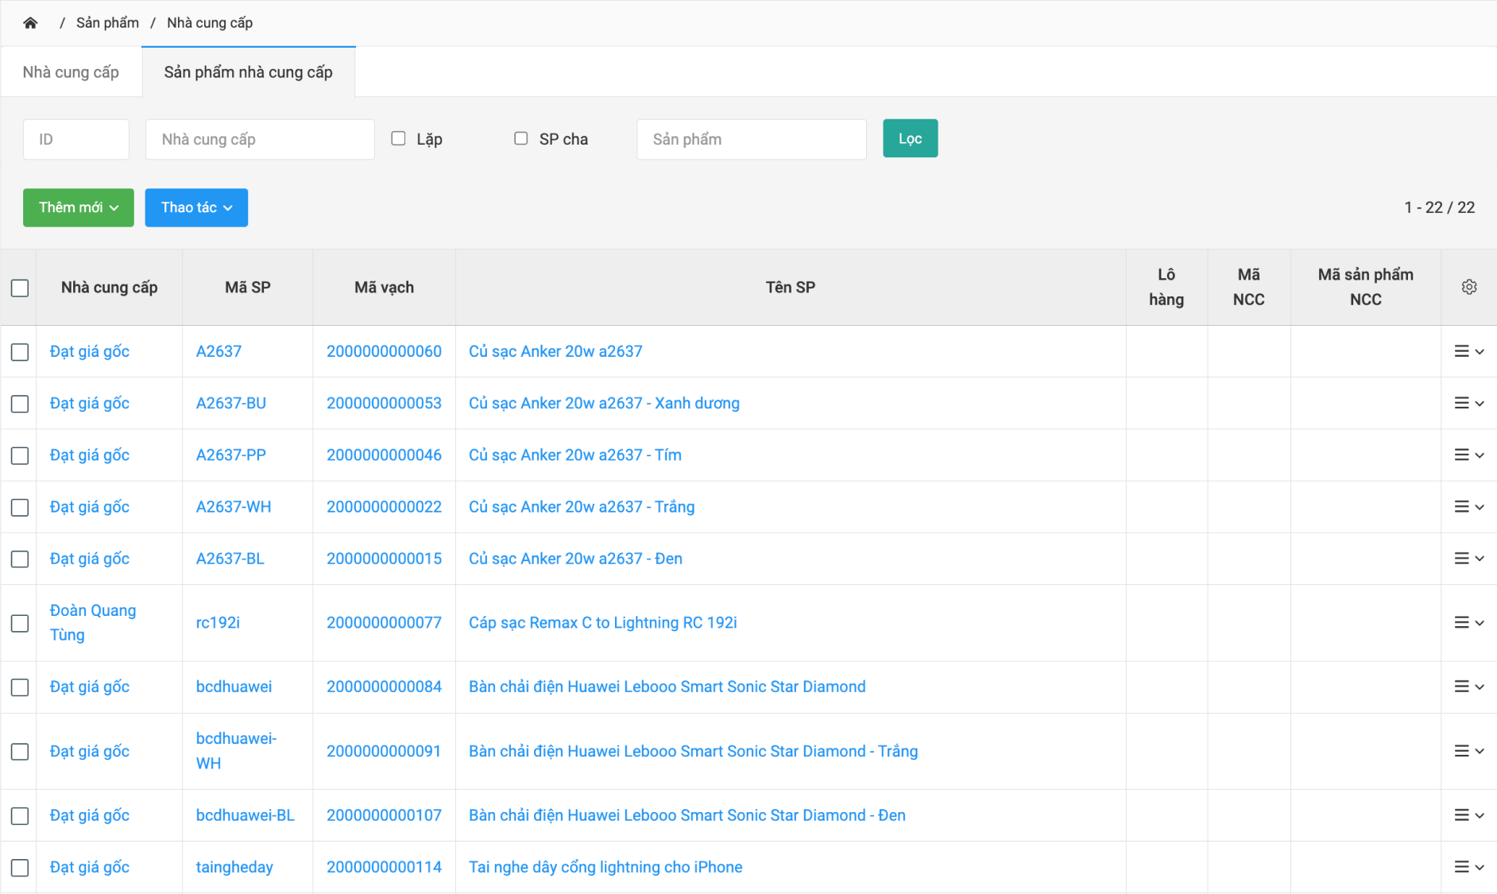
Task: Focus the ID filter input field
Action: pos(76,139)
